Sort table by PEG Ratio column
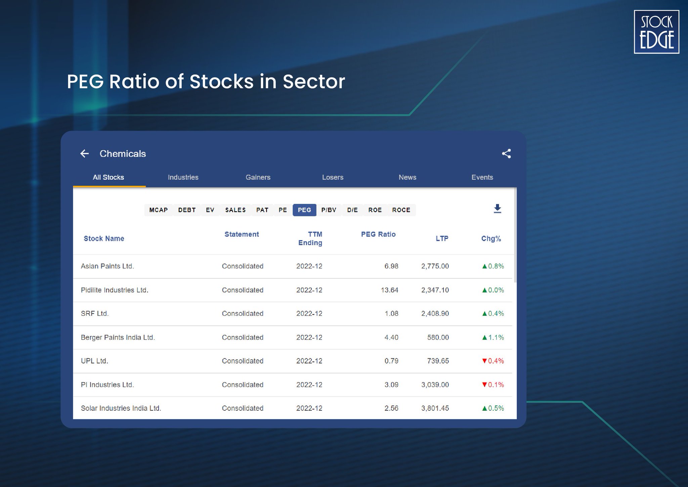 (378, 234)
